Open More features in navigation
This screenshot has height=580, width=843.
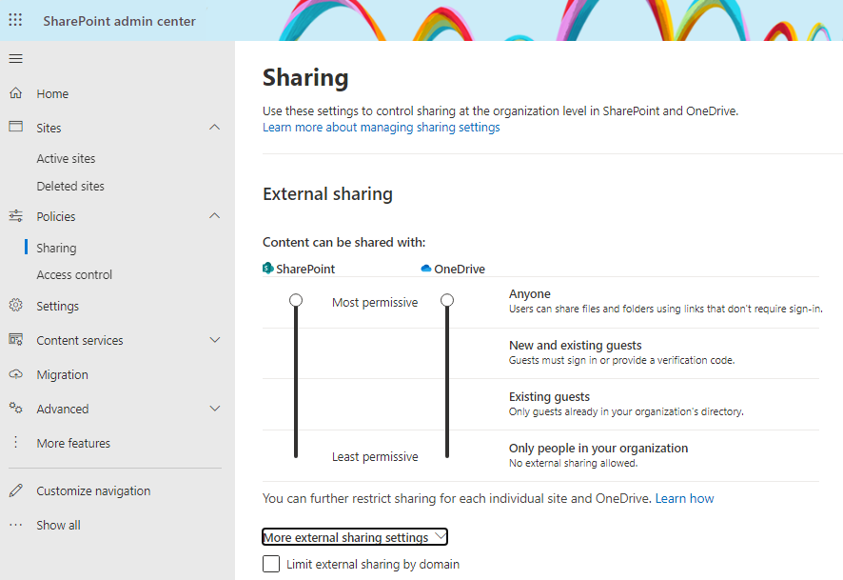tap(73, 444)
